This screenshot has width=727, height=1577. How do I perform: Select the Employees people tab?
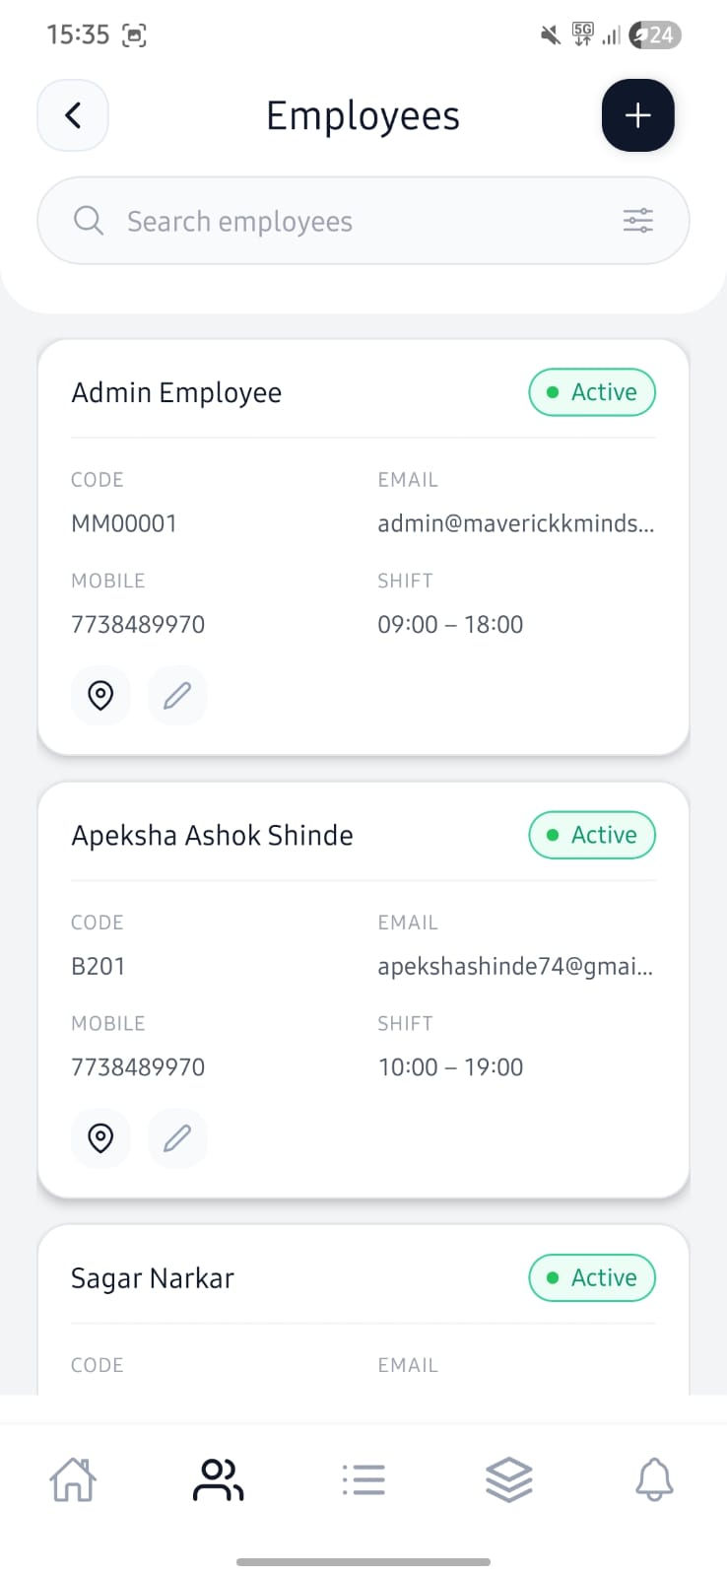point(218,1479)
